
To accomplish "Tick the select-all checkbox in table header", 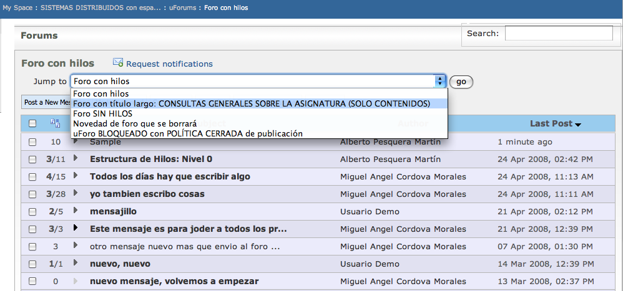I will point(32,124).
